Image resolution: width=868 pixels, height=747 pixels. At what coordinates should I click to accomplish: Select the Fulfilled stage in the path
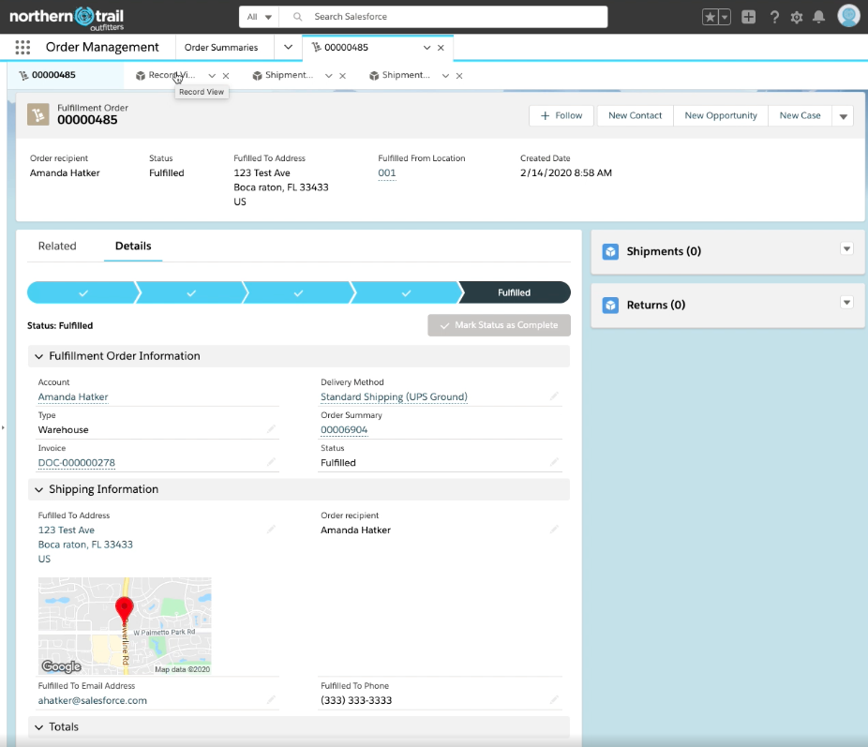click(515, 292)
